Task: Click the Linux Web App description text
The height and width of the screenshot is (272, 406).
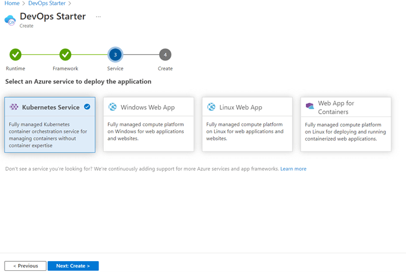Action: point(245,131)
